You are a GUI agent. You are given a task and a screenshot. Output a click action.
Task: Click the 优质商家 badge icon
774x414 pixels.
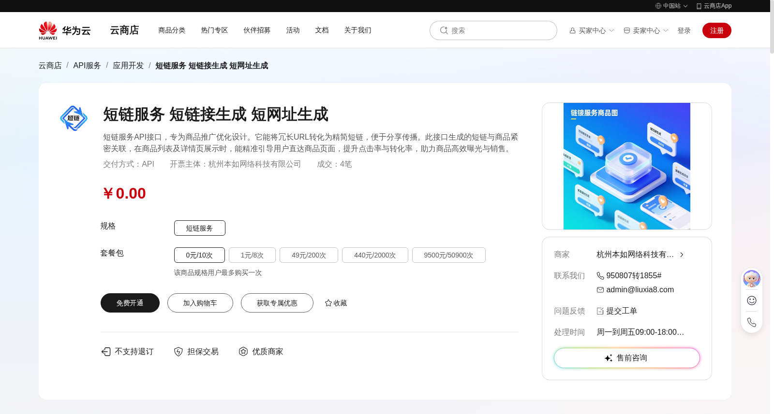click(243, 352)
